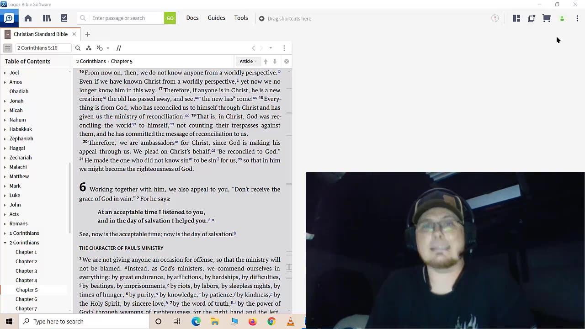Open the history dropdown arrow
Image resolution: width=585 pixels, height=329 pixels.
[271, 48]
